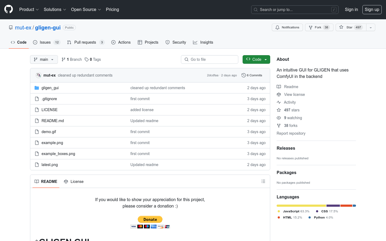Click the Go to file search box

coord(210,59)
